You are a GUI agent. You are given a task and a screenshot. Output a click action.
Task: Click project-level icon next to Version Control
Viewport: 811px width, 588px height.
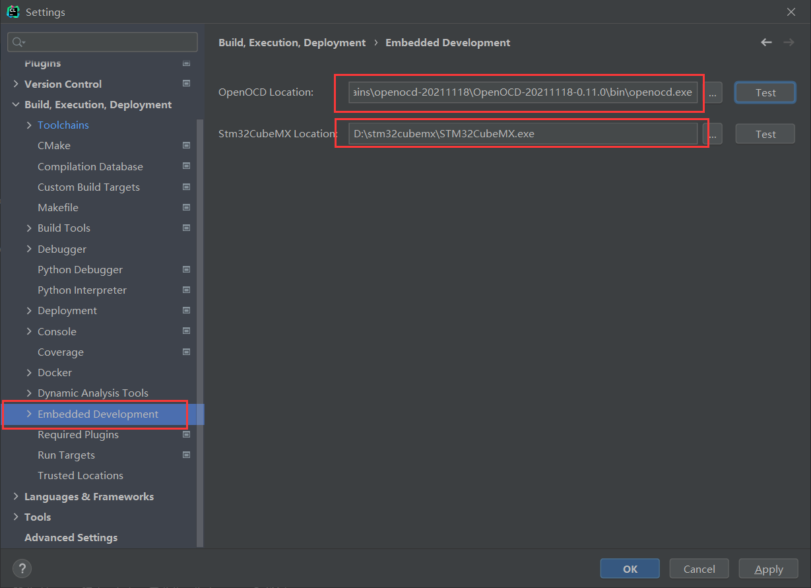tap(186, 84)
